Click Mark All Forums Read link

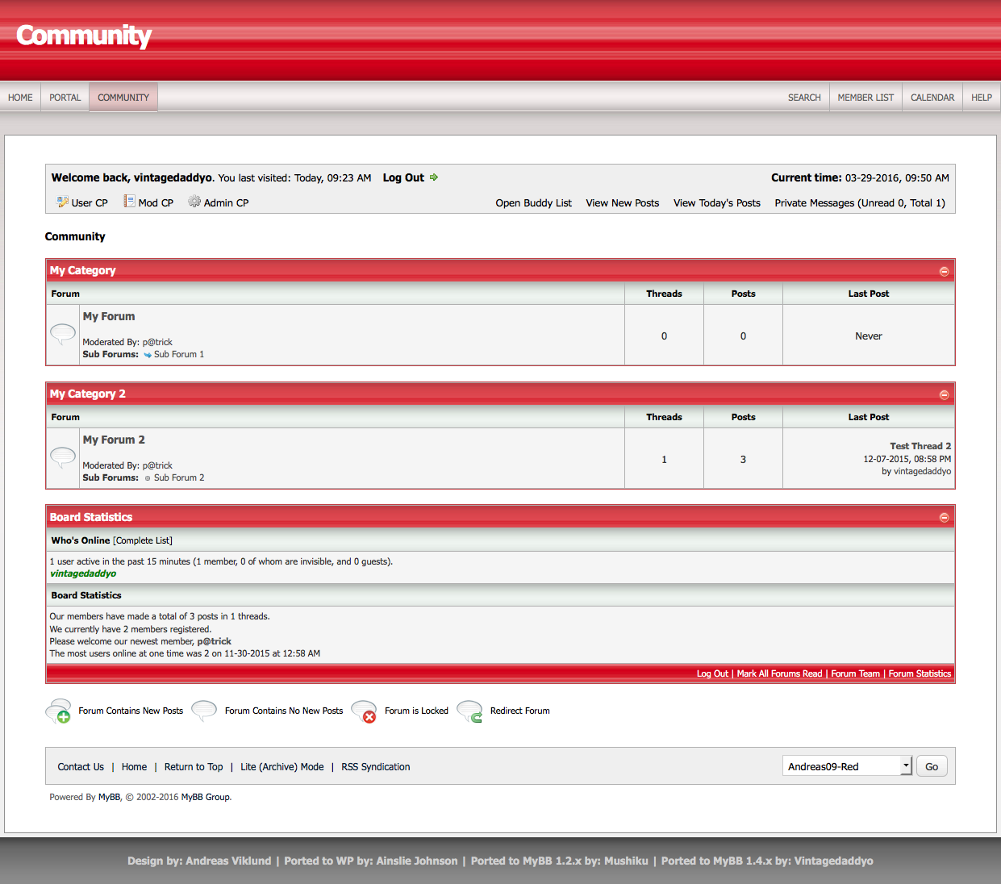[779, 673]
